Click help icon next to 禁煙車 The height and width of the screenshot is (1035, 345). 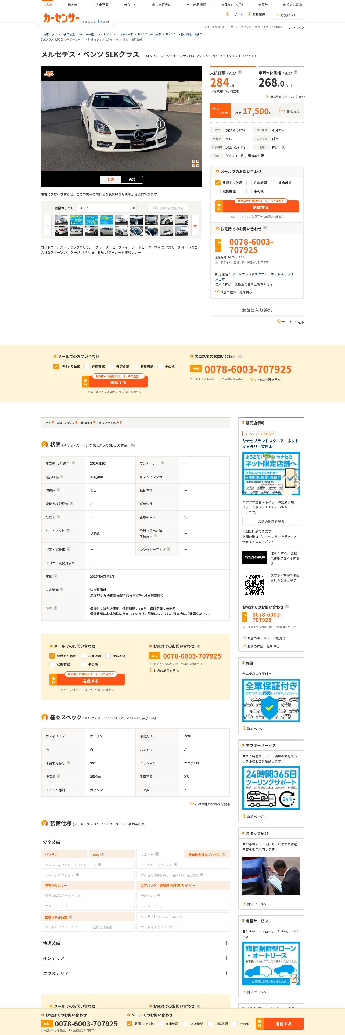point(59,517)
